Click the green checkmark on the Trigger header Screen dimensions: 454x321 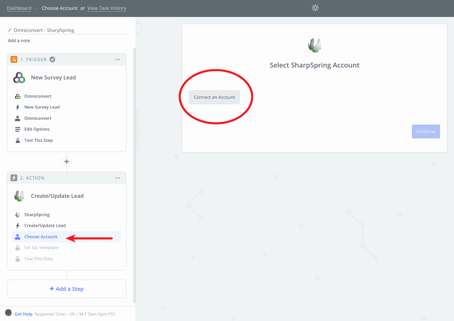click(x=52, y=59)
